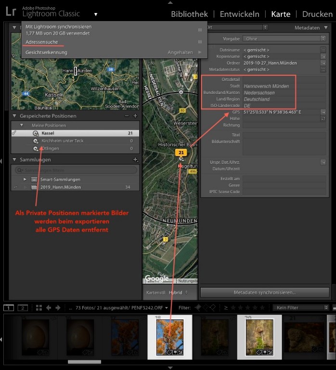Viewport: 336px width, 370px height.
Task: Click the Lr logo
Action: point(11,12)
